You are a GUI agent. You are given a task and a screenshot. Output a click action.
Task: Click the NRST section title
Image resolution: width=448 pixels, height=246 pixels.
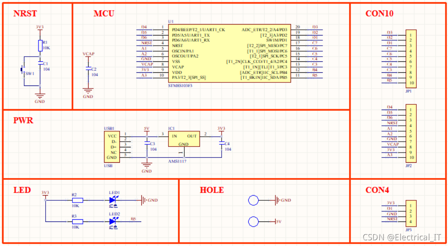tap(25, 14)
